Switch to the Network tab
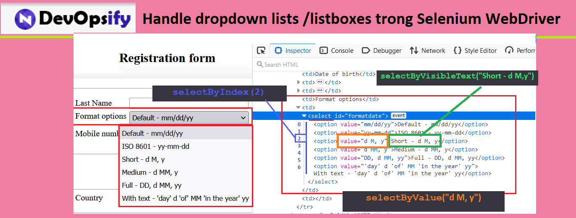576x218 pixels. 428,50
